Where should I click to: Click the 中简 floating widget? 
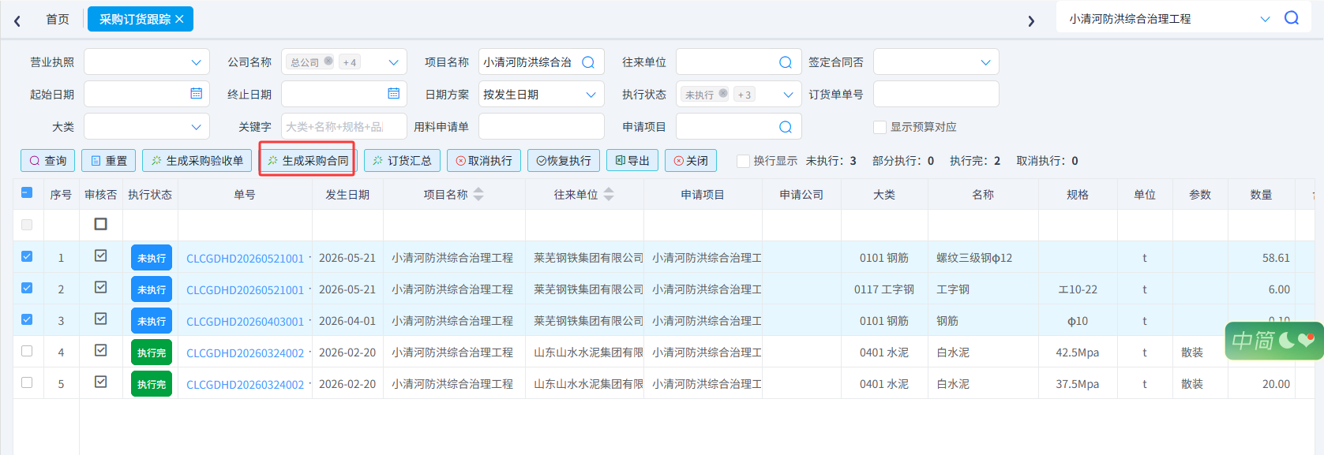click(x=1273, y=341)
